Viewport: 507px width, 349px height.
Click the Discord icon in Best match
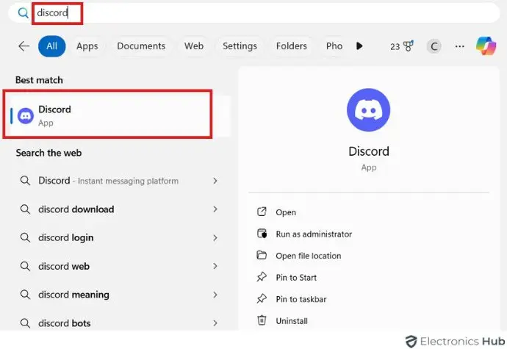(26, 116)
